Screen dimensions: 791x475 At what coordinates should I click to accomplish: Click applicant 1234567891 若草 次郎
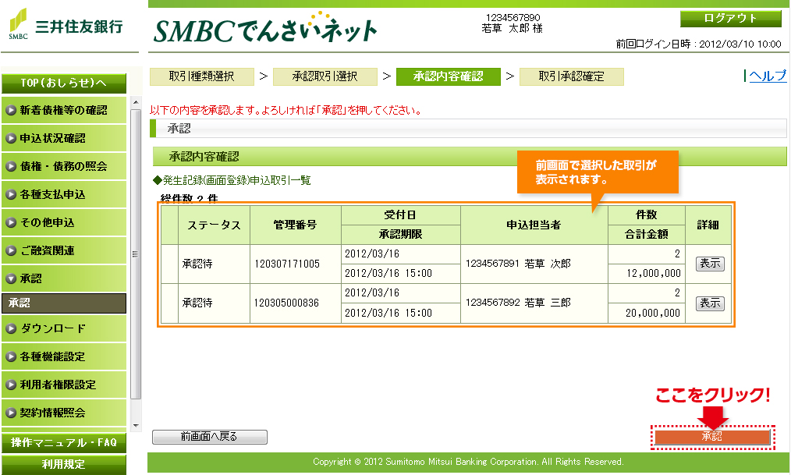[x=518, y=264]
